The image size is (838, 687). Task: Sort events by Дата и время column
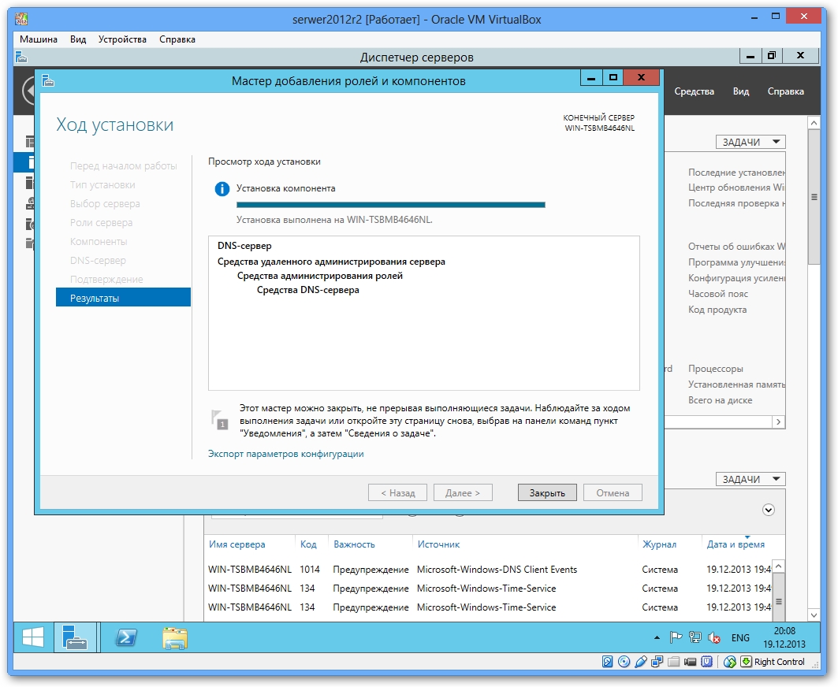coord(736,544)
